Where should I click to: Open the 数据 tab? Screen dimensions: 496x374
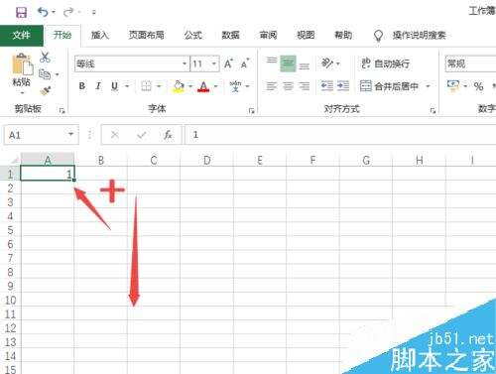230,35
